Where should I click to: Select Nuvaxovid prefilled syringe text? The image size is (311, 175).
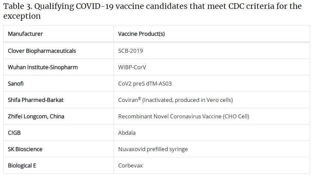[x=153, y=149]
